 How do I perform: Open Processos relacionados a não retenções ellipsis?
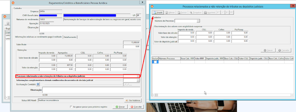point(138,76)
